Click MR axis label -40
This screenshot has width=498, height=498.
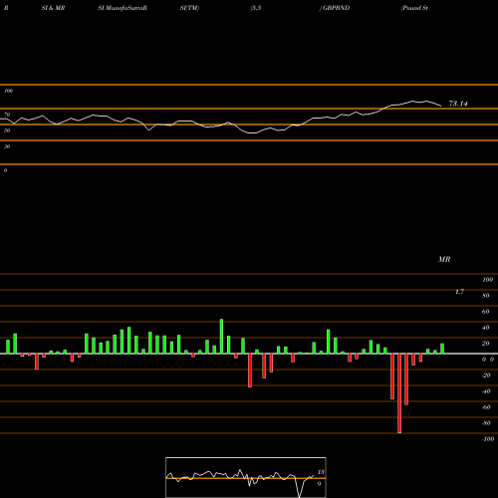(486, 391)
